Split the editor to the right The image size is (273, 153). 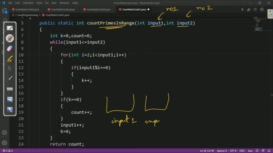coord(262,9)
